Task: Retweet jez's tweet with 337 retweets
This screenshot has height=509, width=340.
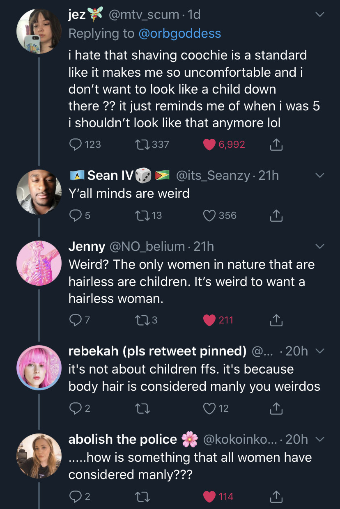Action: click(x=142, y=144)
